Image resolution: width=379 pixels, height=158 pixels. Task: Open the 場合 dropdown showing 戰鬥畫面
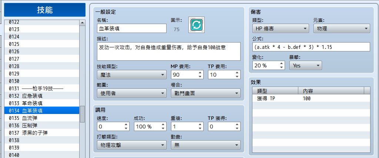(206, 93)
